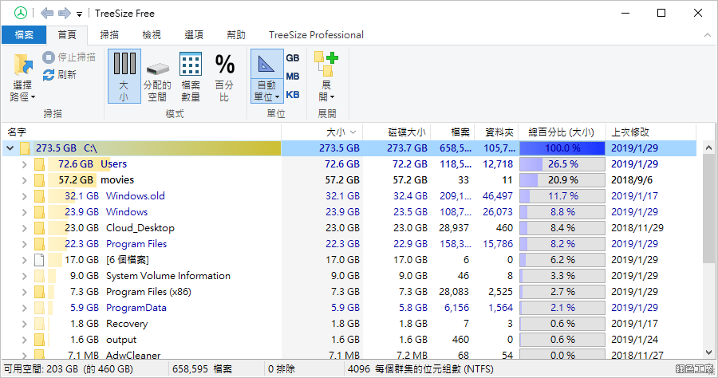718x378 pixels.
Task: Collapse the ribbon with the up chevron
Action: (708, 35)
